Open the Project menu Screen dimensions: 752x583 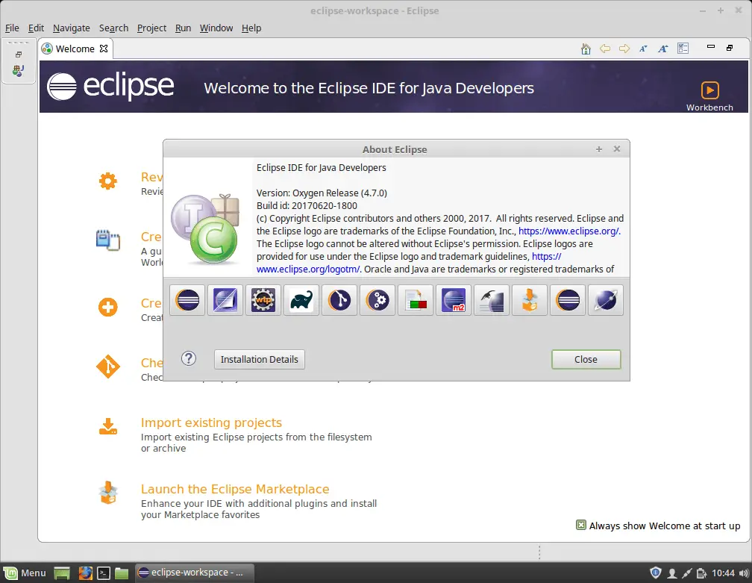click(151, 28)
